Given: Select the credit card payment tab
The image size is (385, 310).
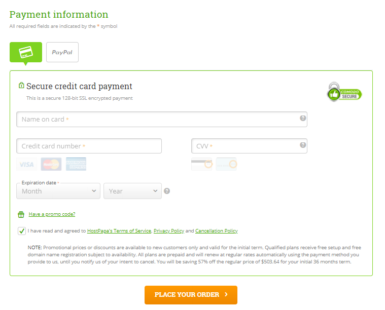Looking at the screenshot, I should (26, 52).
